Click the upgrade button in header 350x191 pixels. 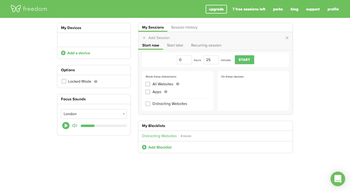coord(216,9)
